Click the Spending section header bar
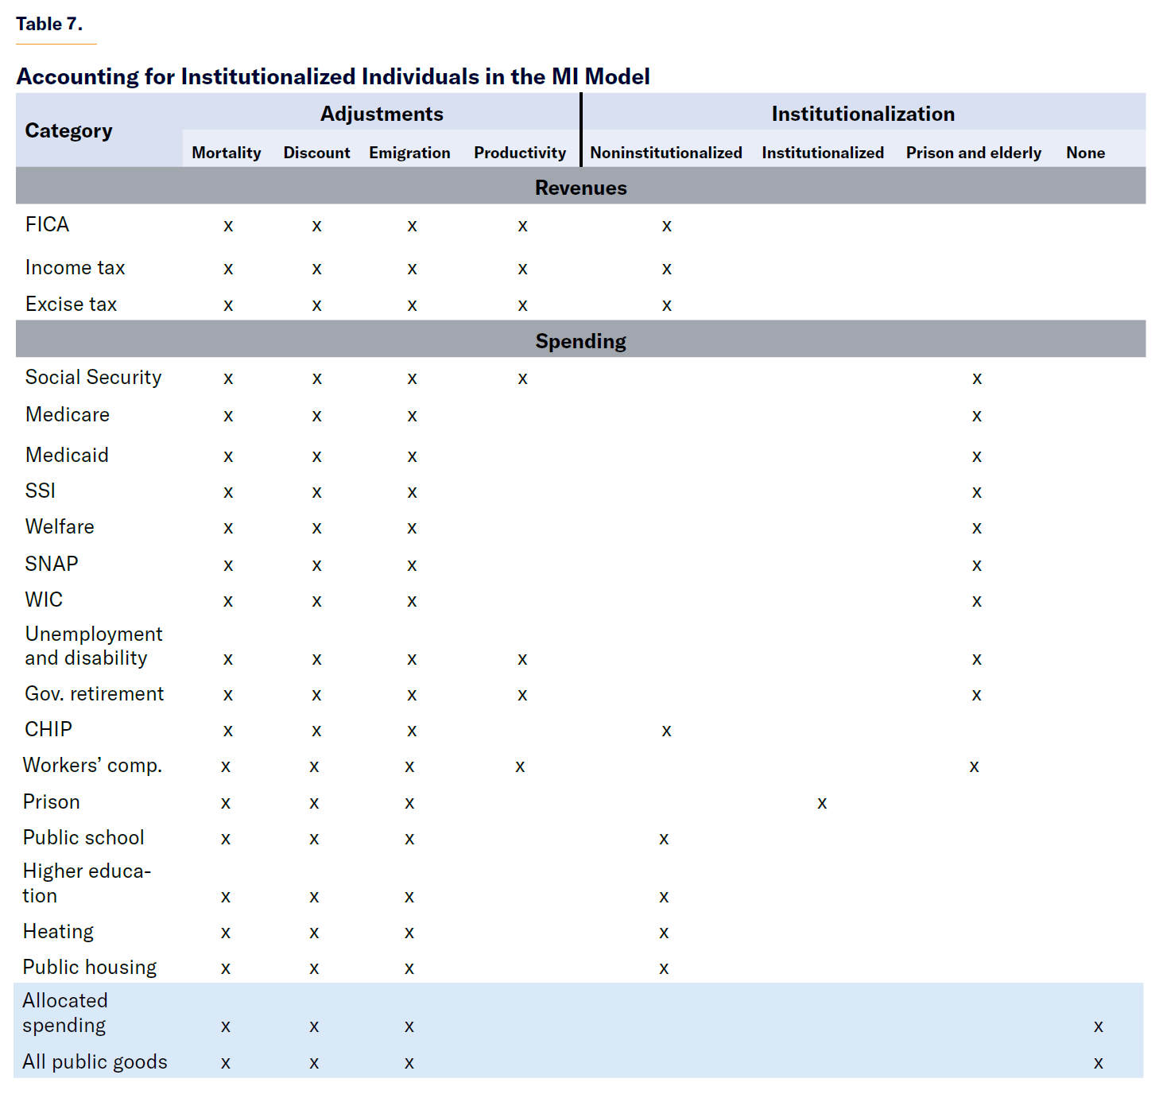The image size is (1163, 1102). point(580,341)
